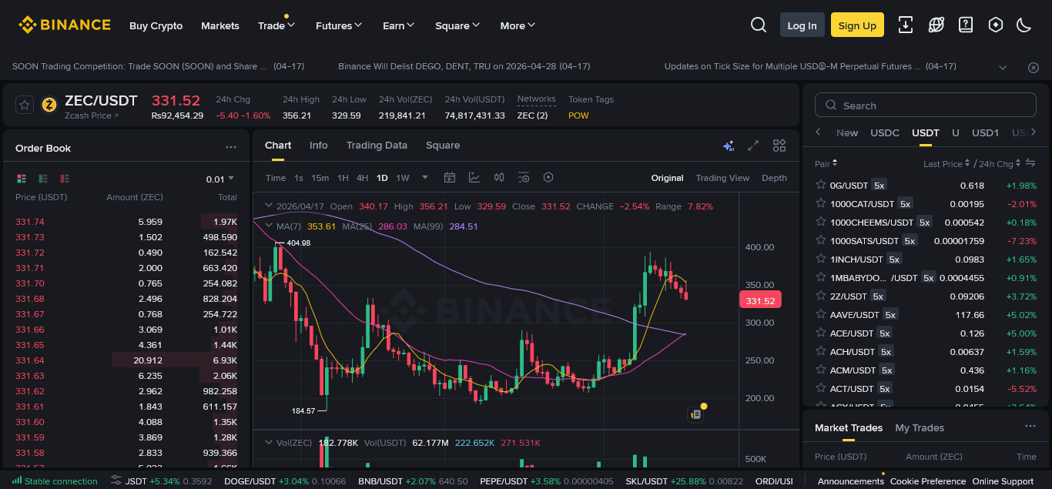Image resolution: width=1052 pixels, height=489 pixels.
Task: Collapse the MA indicator legend
Action: (x=269, y=226)
